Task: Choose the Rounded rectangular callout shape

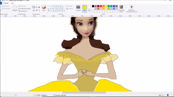Action: 58,11
